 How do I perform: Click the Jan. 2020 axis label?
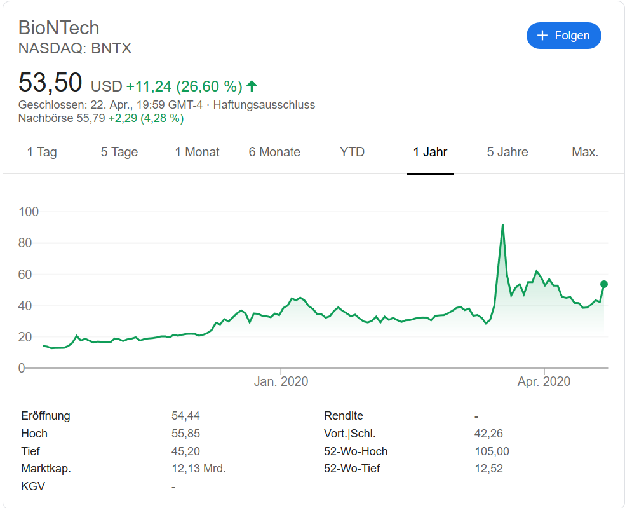tap(281, 381)
